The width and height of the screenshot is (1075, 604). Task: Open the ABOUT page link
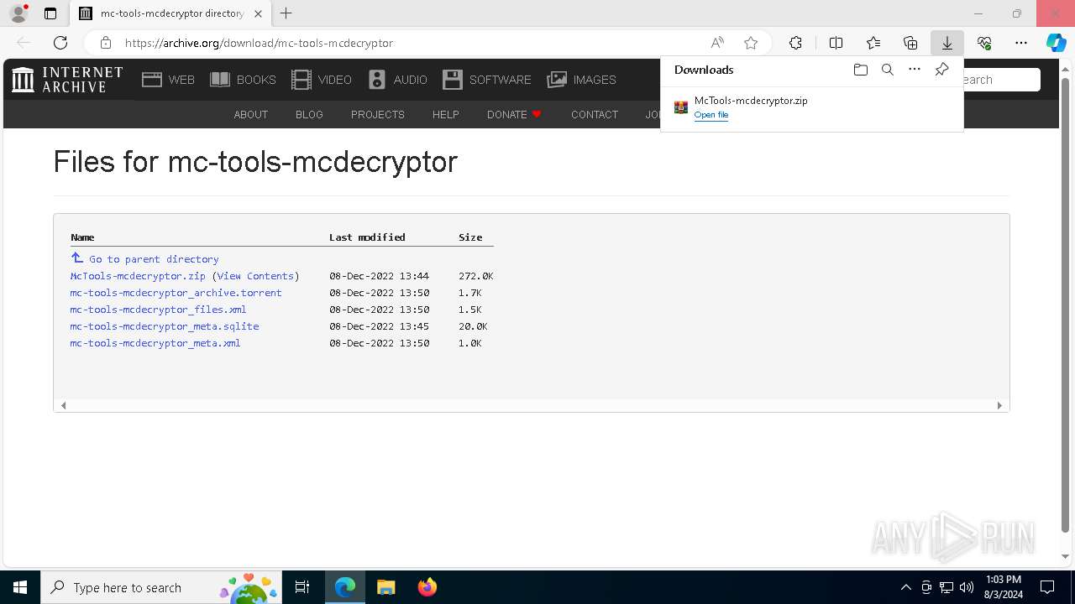[x=250, y=115]
